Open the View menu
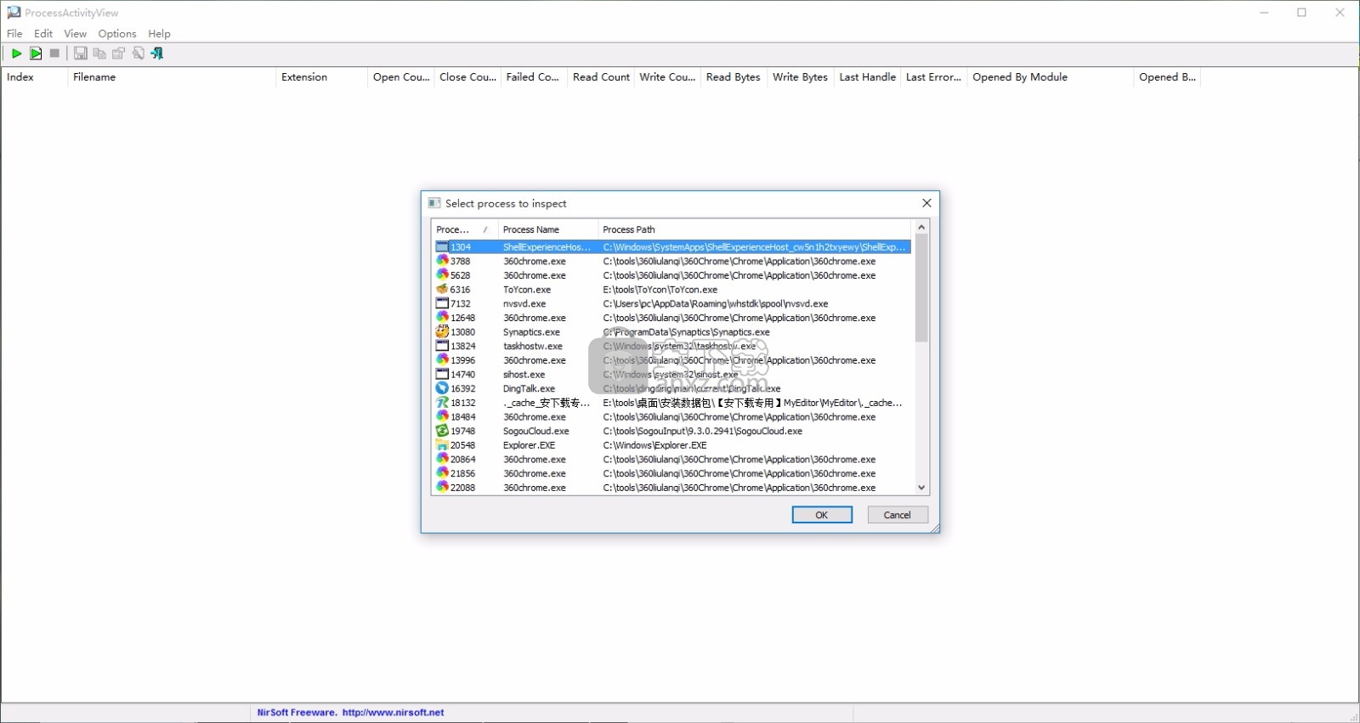Screen dimensions: 1360x723 pos(76,34)
